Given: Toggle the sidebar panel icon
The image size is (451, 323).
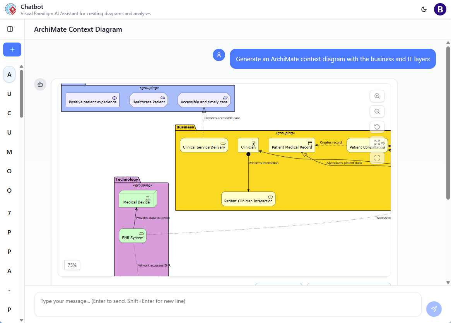Looking at the screenshot, I should [x=10, y=29].
